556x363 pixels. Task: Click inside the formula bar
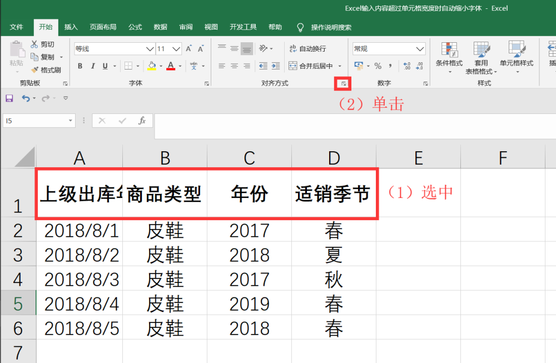355,126
